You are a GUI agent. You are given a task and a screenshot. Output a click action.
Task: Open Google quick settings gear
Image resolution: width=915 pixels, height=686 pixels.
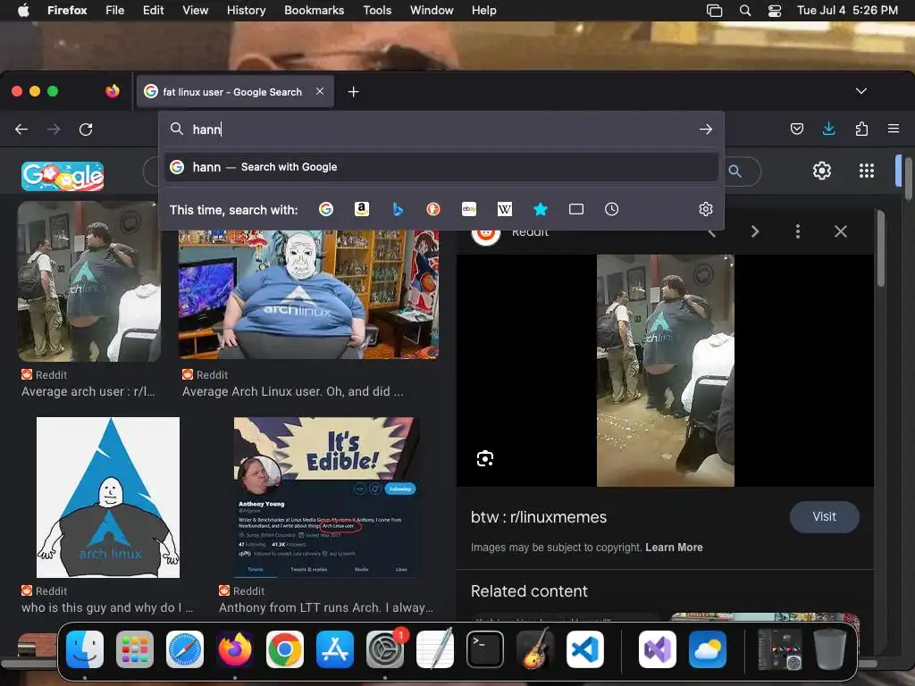822,171
